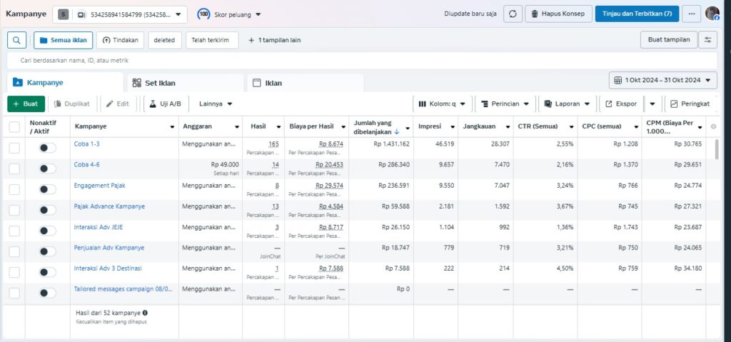Click the search magnifier icon
The width and height of the screenshot is (731, 342).
pos(16,40)
